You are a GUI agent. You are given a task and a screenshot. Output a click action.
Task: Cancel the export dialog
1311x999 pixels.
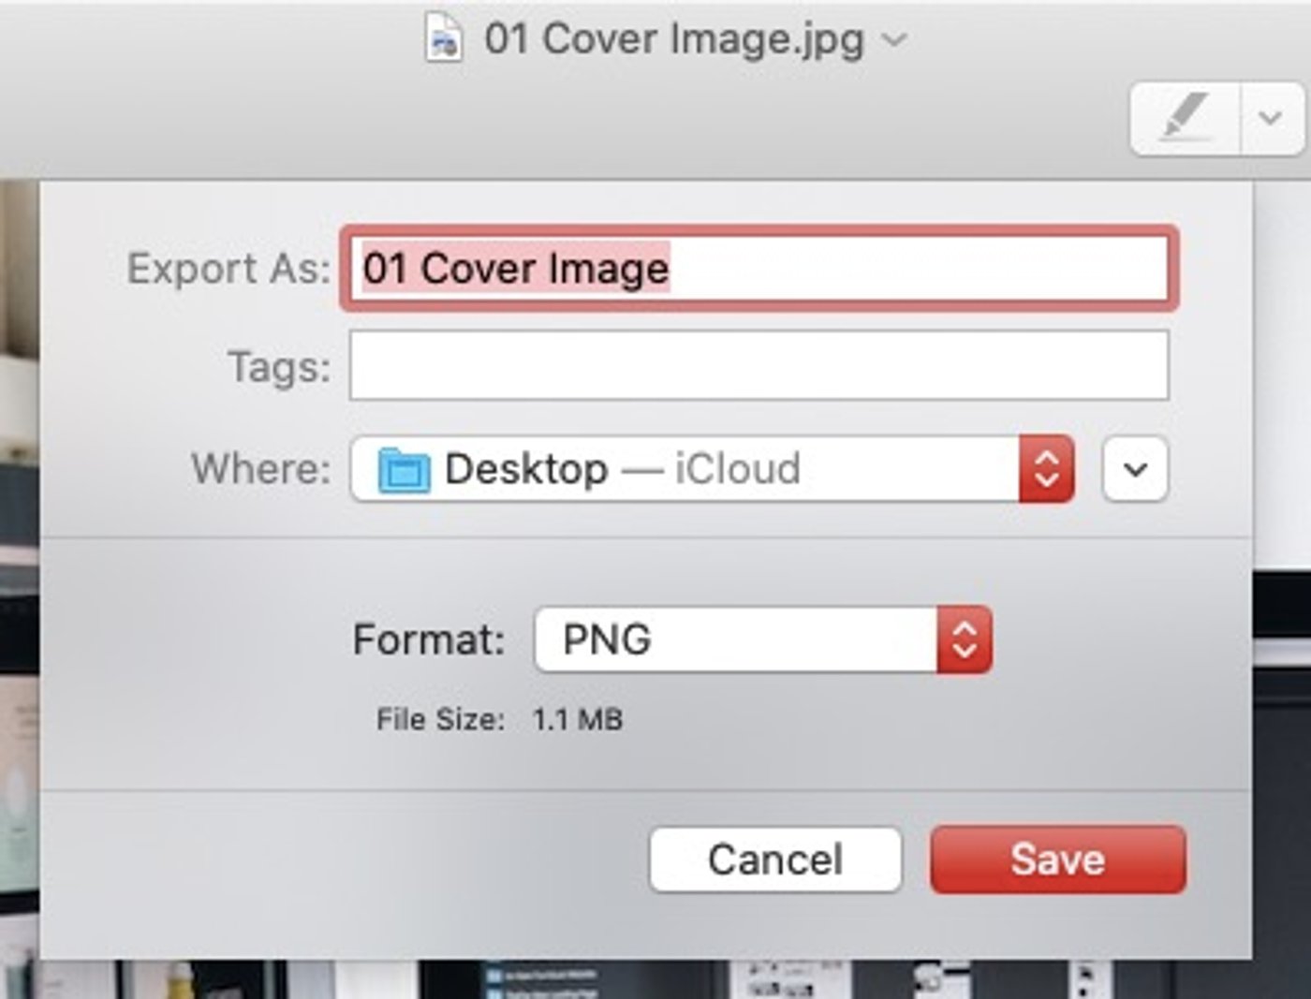pyautogui.click(x=775, y=859)
